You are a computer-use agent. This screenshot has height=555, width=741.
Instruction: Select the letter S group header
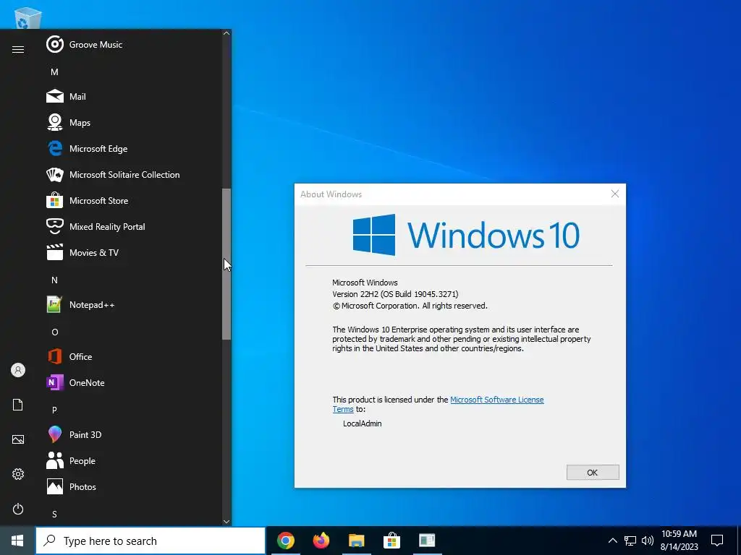[54, 514]
